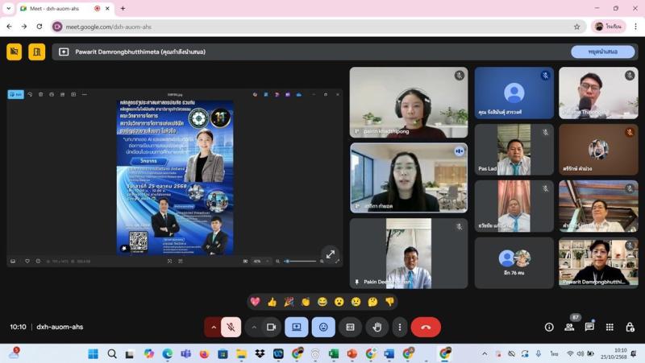Toggle the camera on or off
This screenshot has width=645, height=363.
(272, 327)
